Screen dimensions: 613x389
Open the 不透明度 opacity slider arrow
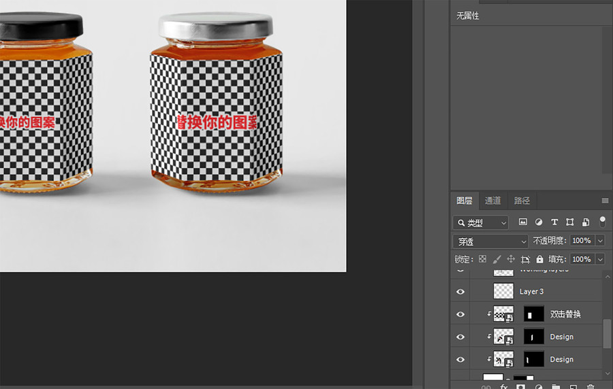pos(600,241)
